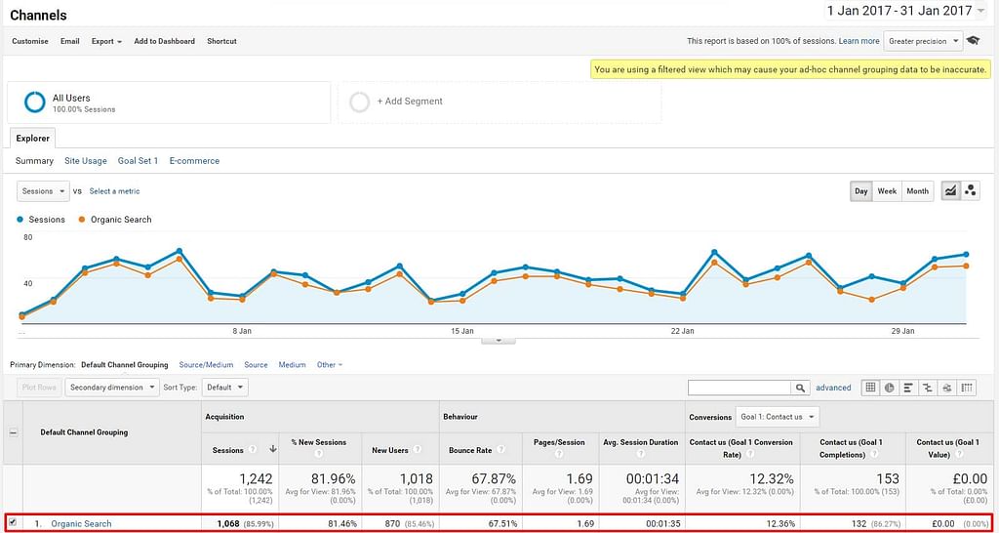The image size is (999, 533).
Task: Select the comparison view icon
Action: [x=927, y=388]
